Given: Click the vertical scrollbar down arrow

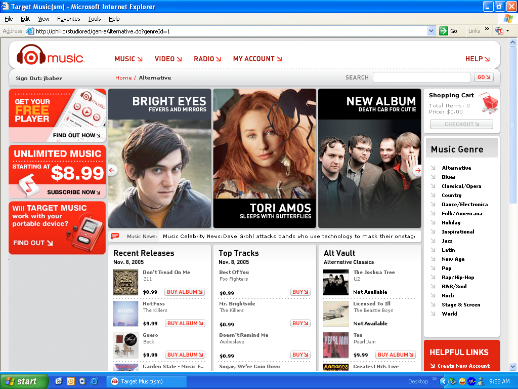Looking at the screenshot, I should [x=513, y=366].
